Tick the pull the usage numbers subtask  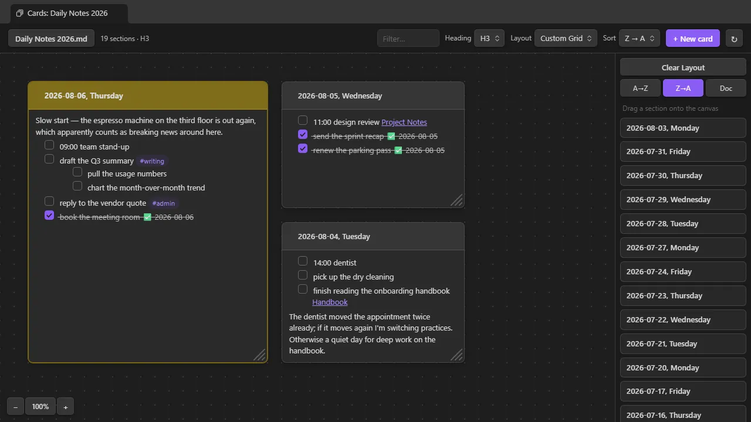77,172
